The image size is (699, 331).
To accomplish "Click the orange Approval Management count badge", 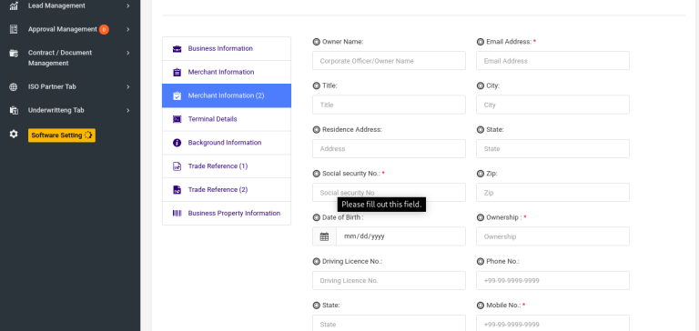I will (104, 30).
